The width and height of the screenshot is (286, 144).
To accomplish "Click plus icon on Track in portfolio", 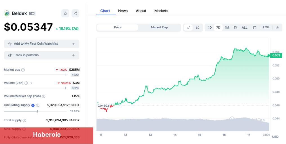I will 73,55.
